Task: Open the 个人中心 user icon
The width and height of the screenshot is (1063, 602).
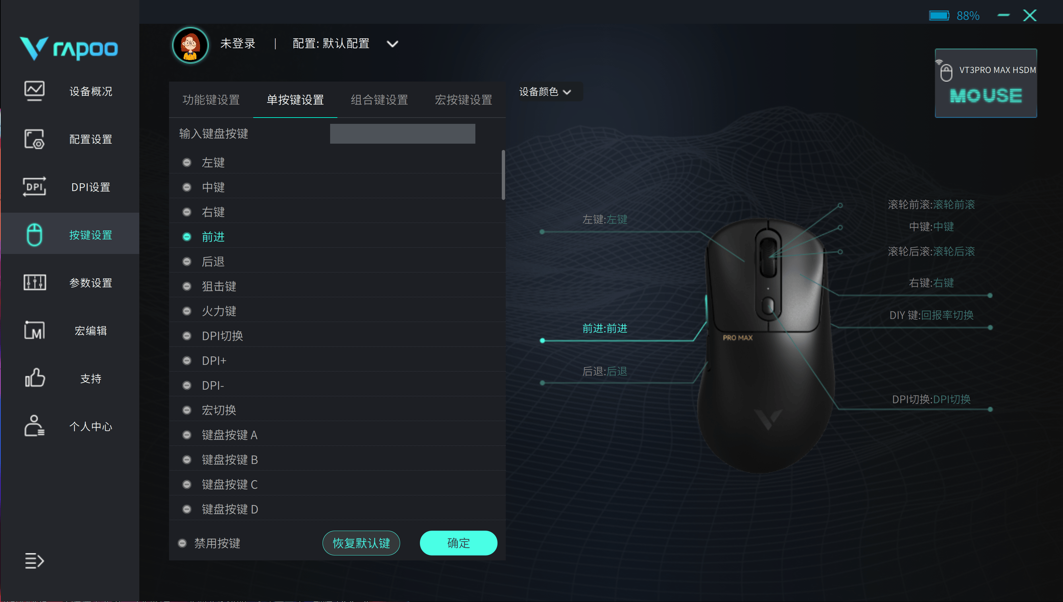Action: pyautogui.click(x=34, y=426)
